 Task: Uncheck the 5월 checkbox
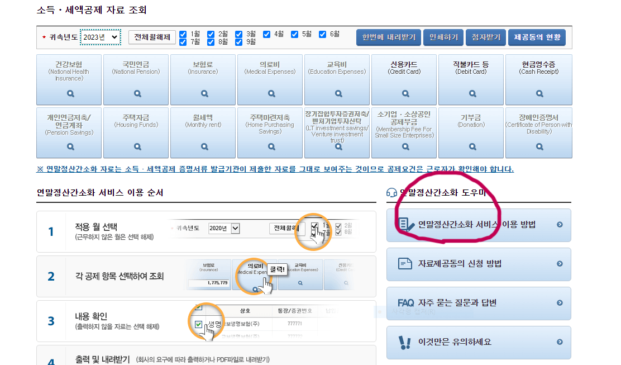tap(294, 35)
